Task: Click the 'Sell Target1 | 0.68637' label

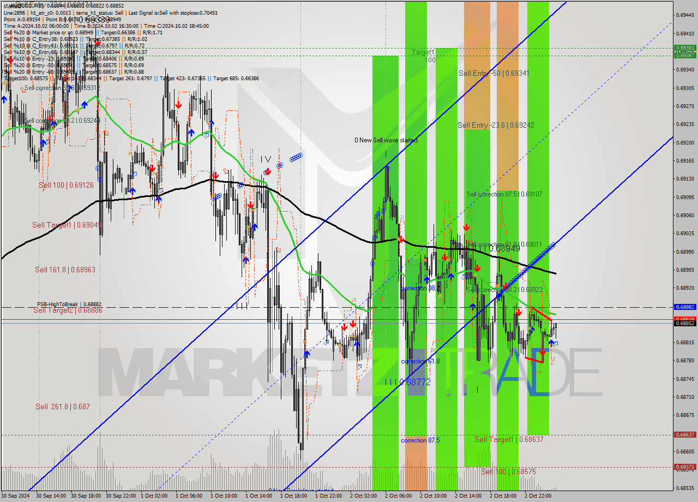Action: click(x=509, y=439)
